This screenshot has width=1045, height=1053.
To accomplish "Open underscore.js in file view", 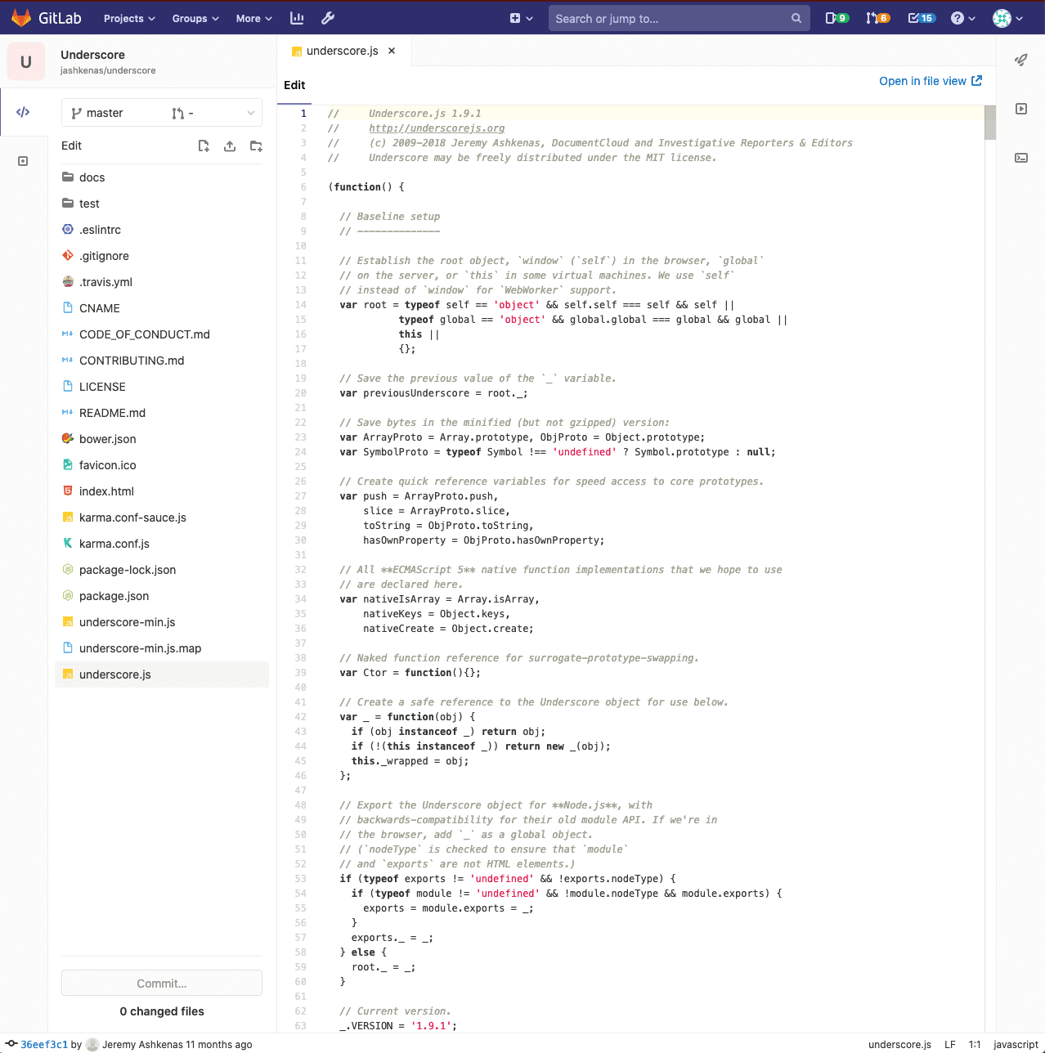I will [931, 81].
